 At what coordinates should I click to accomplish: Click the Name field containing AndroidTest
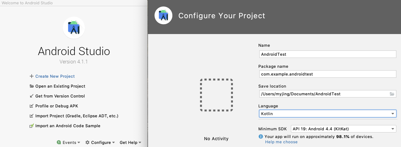[327, 54]
